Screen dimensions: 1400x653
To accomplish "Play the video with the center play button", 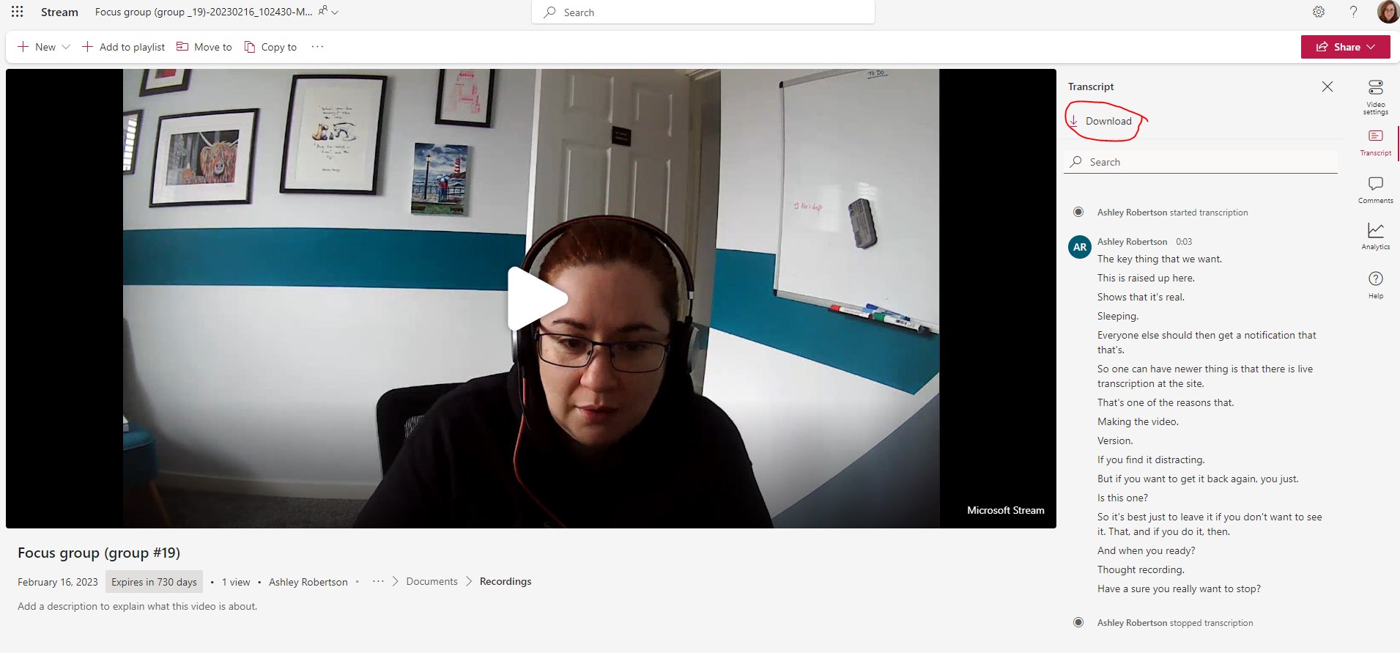I will click(536, 298).
